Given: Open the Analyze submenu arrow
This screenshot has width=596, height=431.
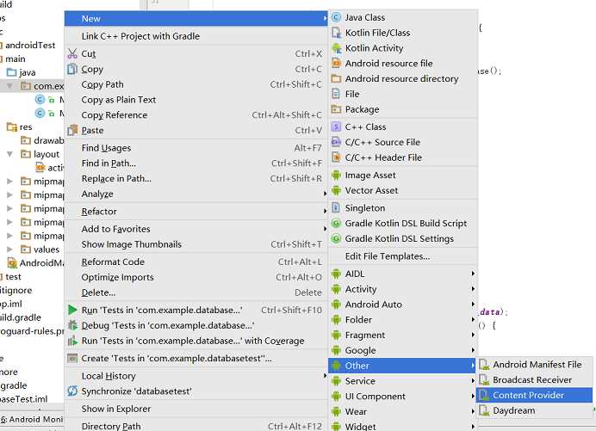Looking at the screenshot, I should 325,194.
